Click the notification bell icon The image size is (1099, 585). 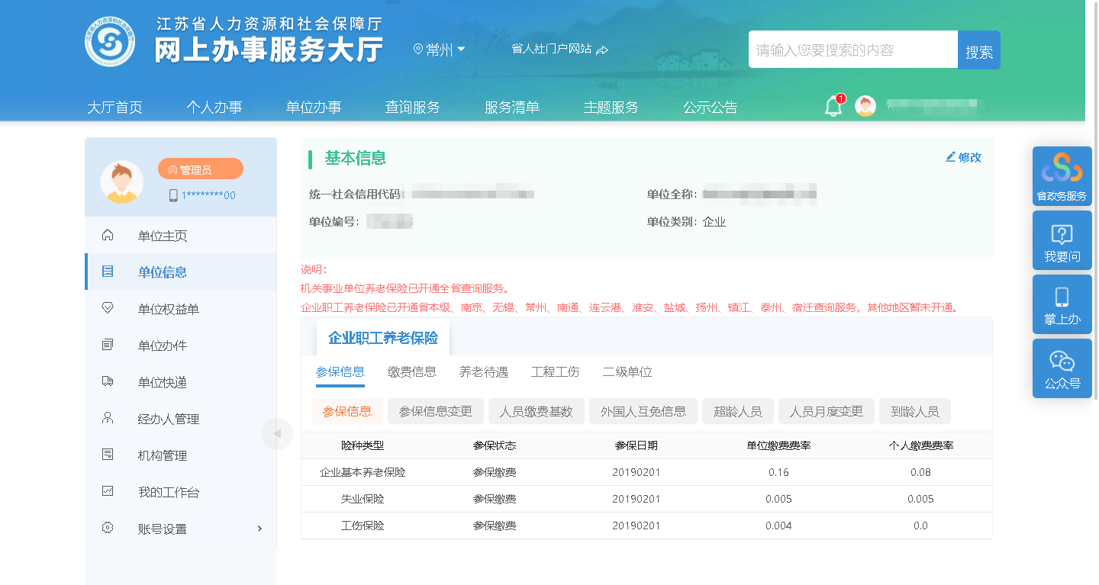click(x=833, y=107)
